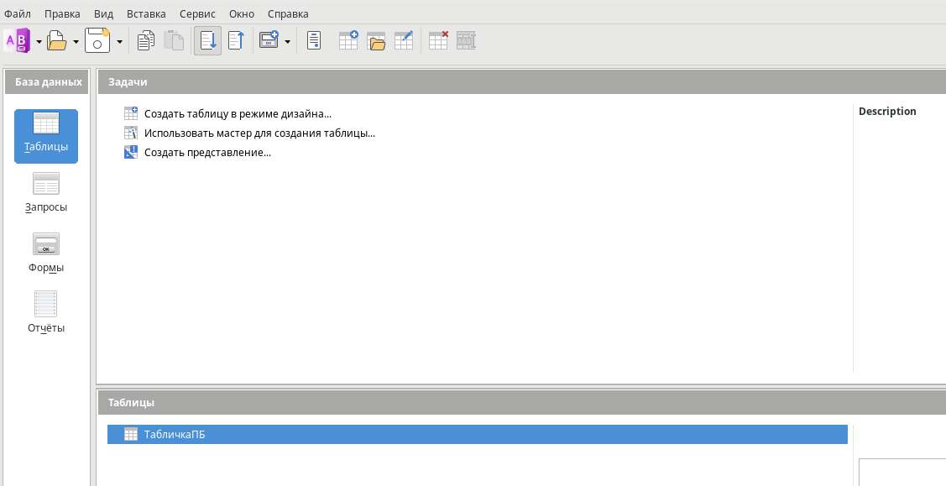Viewport: 946px width, 486px height.
Task: Select the ТабличкаПБ table row
Action: tap(478, 434)
